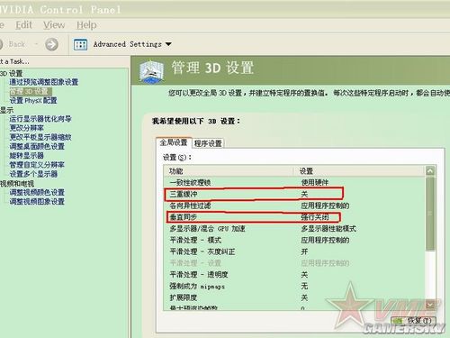
Task: Switch to the 程序设置 tab
Action: tap(208, 143)
